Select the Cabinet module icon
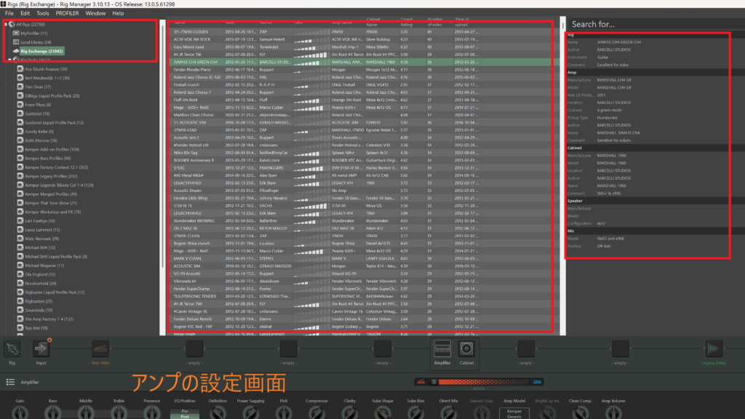The height and width of the screenshot is (419, 745). pos(466,348)
